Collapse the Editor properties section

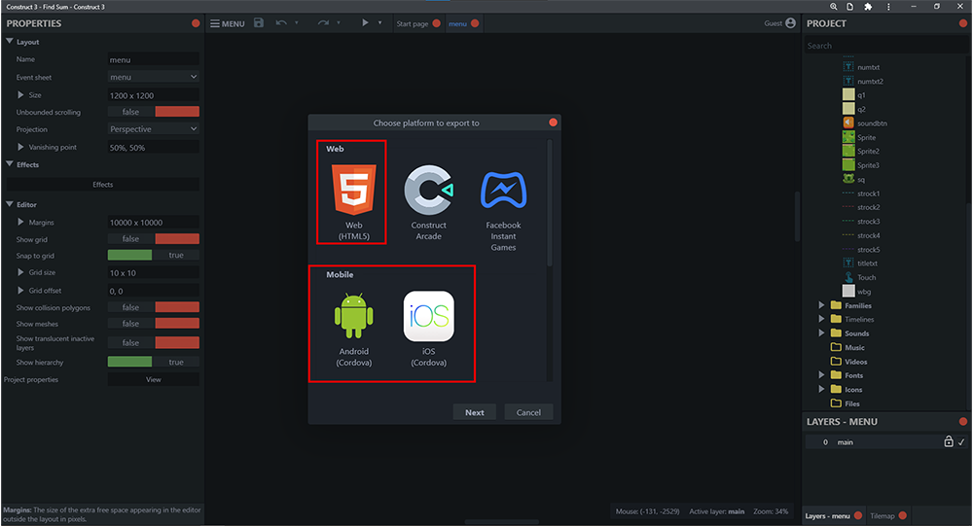pos(10,204)
